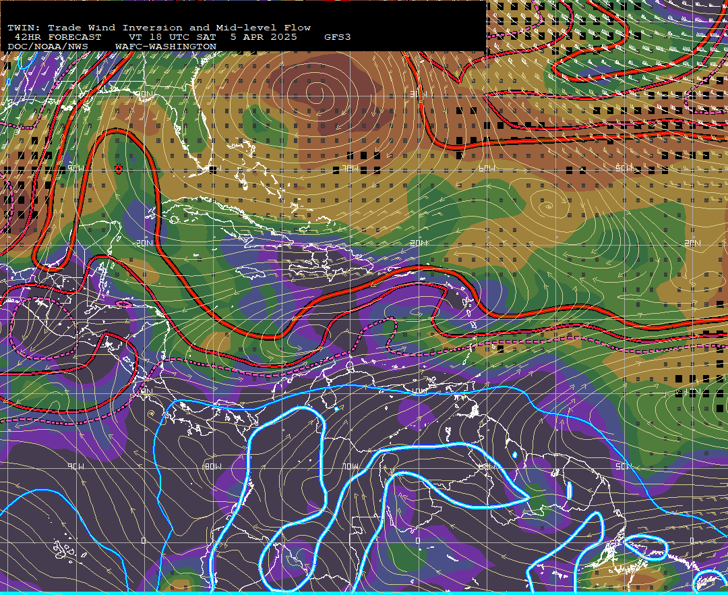Click the title "TWIN: Trade Wind Inversion and Mid-level Flow"
The height and width of the screenshot is (595, 728).
pos(159,28)
